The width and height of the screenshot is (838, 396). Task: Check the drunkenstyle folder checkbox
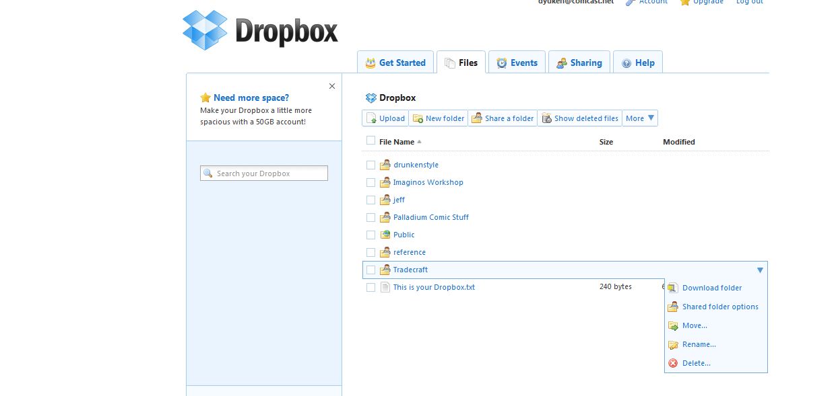370,165
